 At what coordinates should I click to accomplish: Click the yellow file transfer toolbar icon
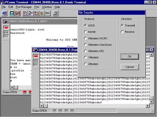click(42, 13)
